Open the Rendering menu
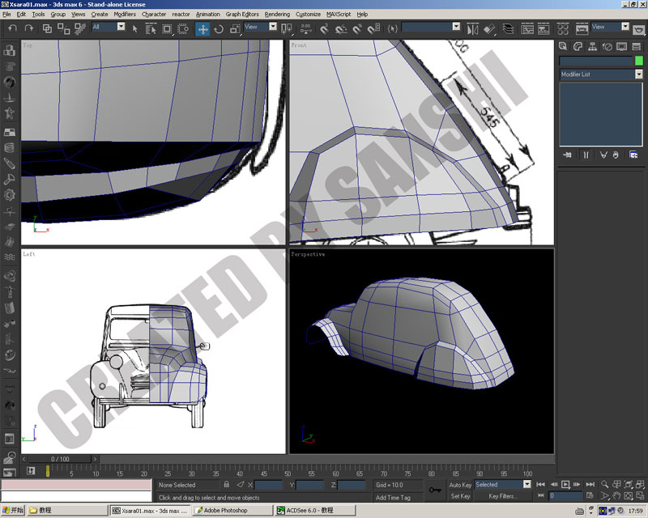The image size is (648, 518). tap(277, 14)
